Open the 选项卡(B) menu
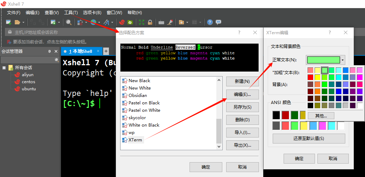This screenshot has height=177, width=365. coord(92,13)
